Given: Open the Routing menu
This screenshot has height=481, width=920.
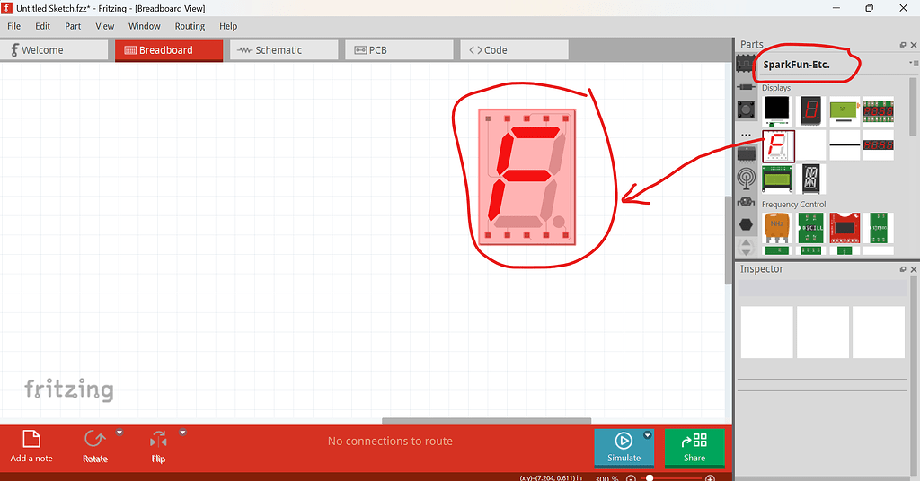Looking at the screenshot, I should pos(190,26).
